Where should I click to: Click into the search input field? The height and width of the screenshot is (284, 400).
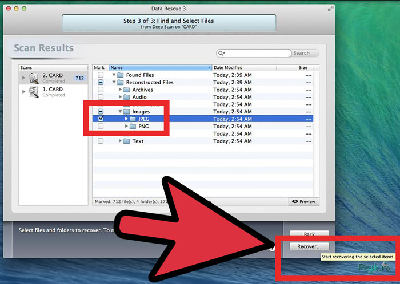click(x=257, y=53)
